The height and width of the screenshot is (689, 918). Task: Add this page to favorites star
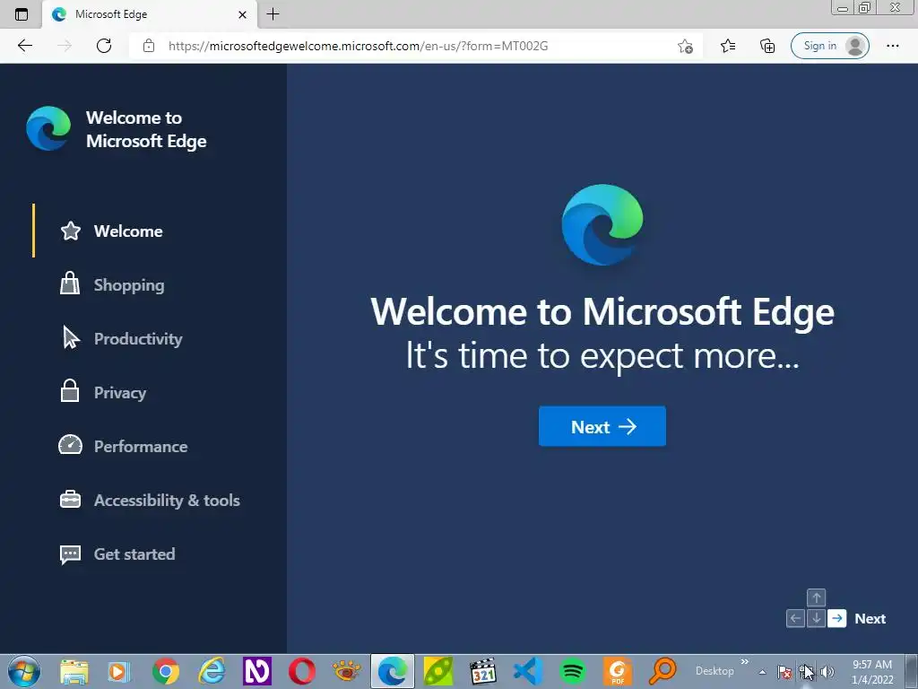point(685,46)
